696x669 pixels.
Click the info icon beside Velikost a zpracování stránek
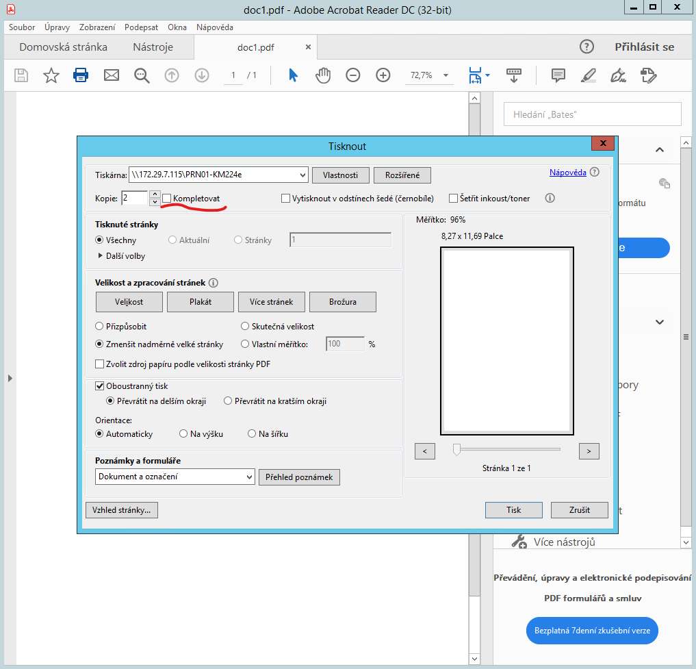coord(213,283)
